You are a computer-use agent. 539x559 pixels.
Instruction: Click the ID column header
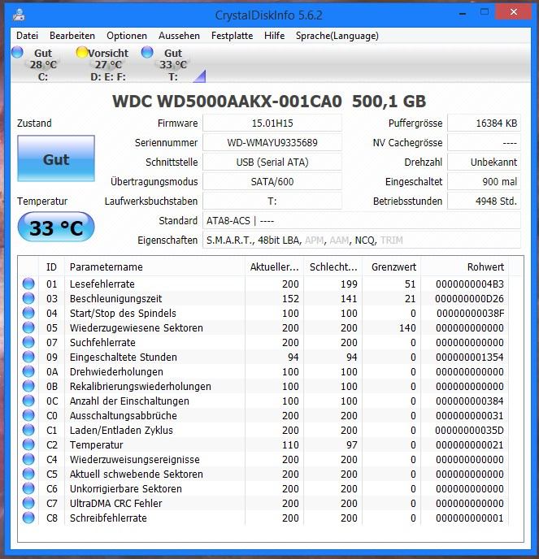(51, 266)
